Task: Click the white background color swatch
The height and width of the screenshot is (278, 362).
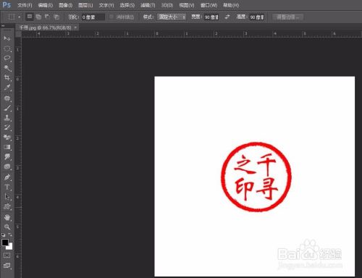Action: point(10,247)
